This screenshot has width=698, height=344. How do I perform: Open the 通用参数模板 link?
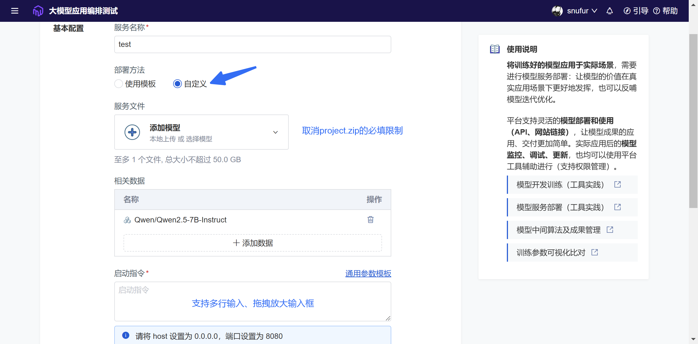coord(368,273)
